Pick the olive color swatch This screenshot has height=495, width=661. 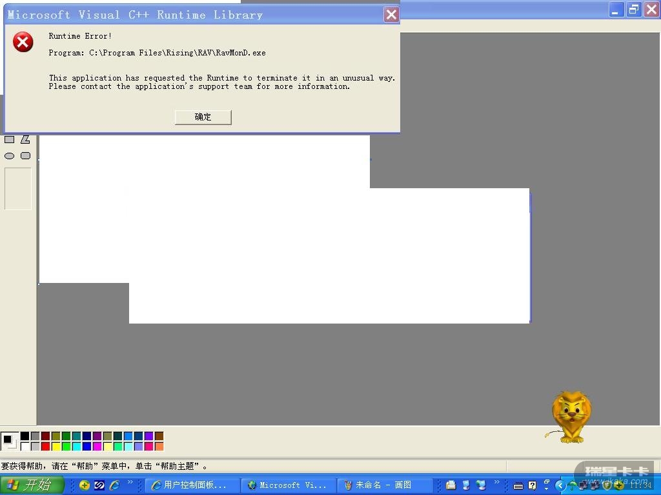(56, 436)
